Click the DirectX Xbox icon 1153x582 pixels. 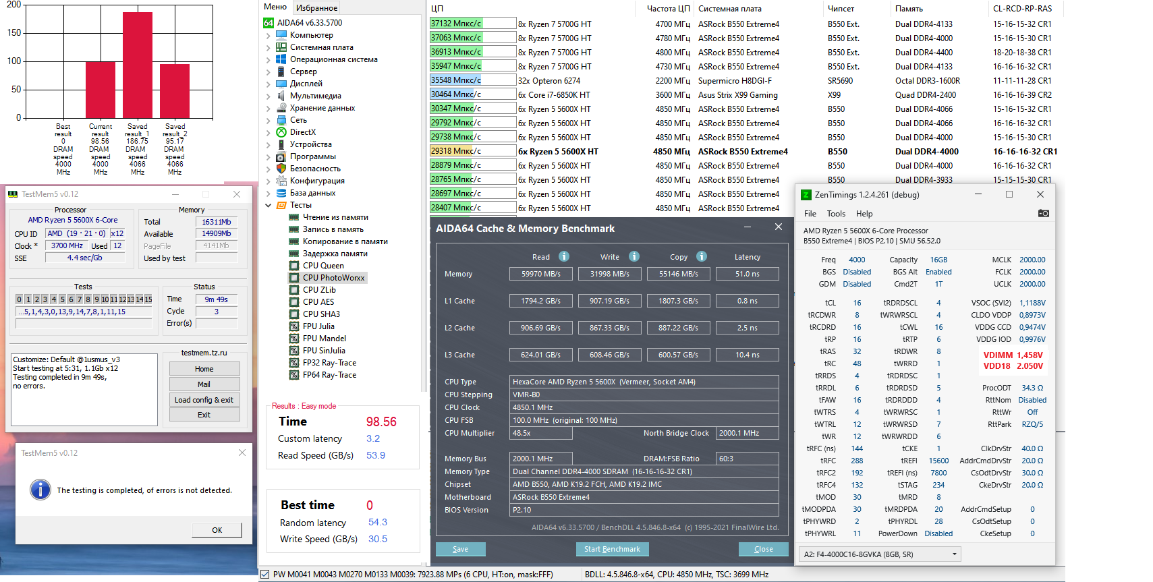point(281,132)
